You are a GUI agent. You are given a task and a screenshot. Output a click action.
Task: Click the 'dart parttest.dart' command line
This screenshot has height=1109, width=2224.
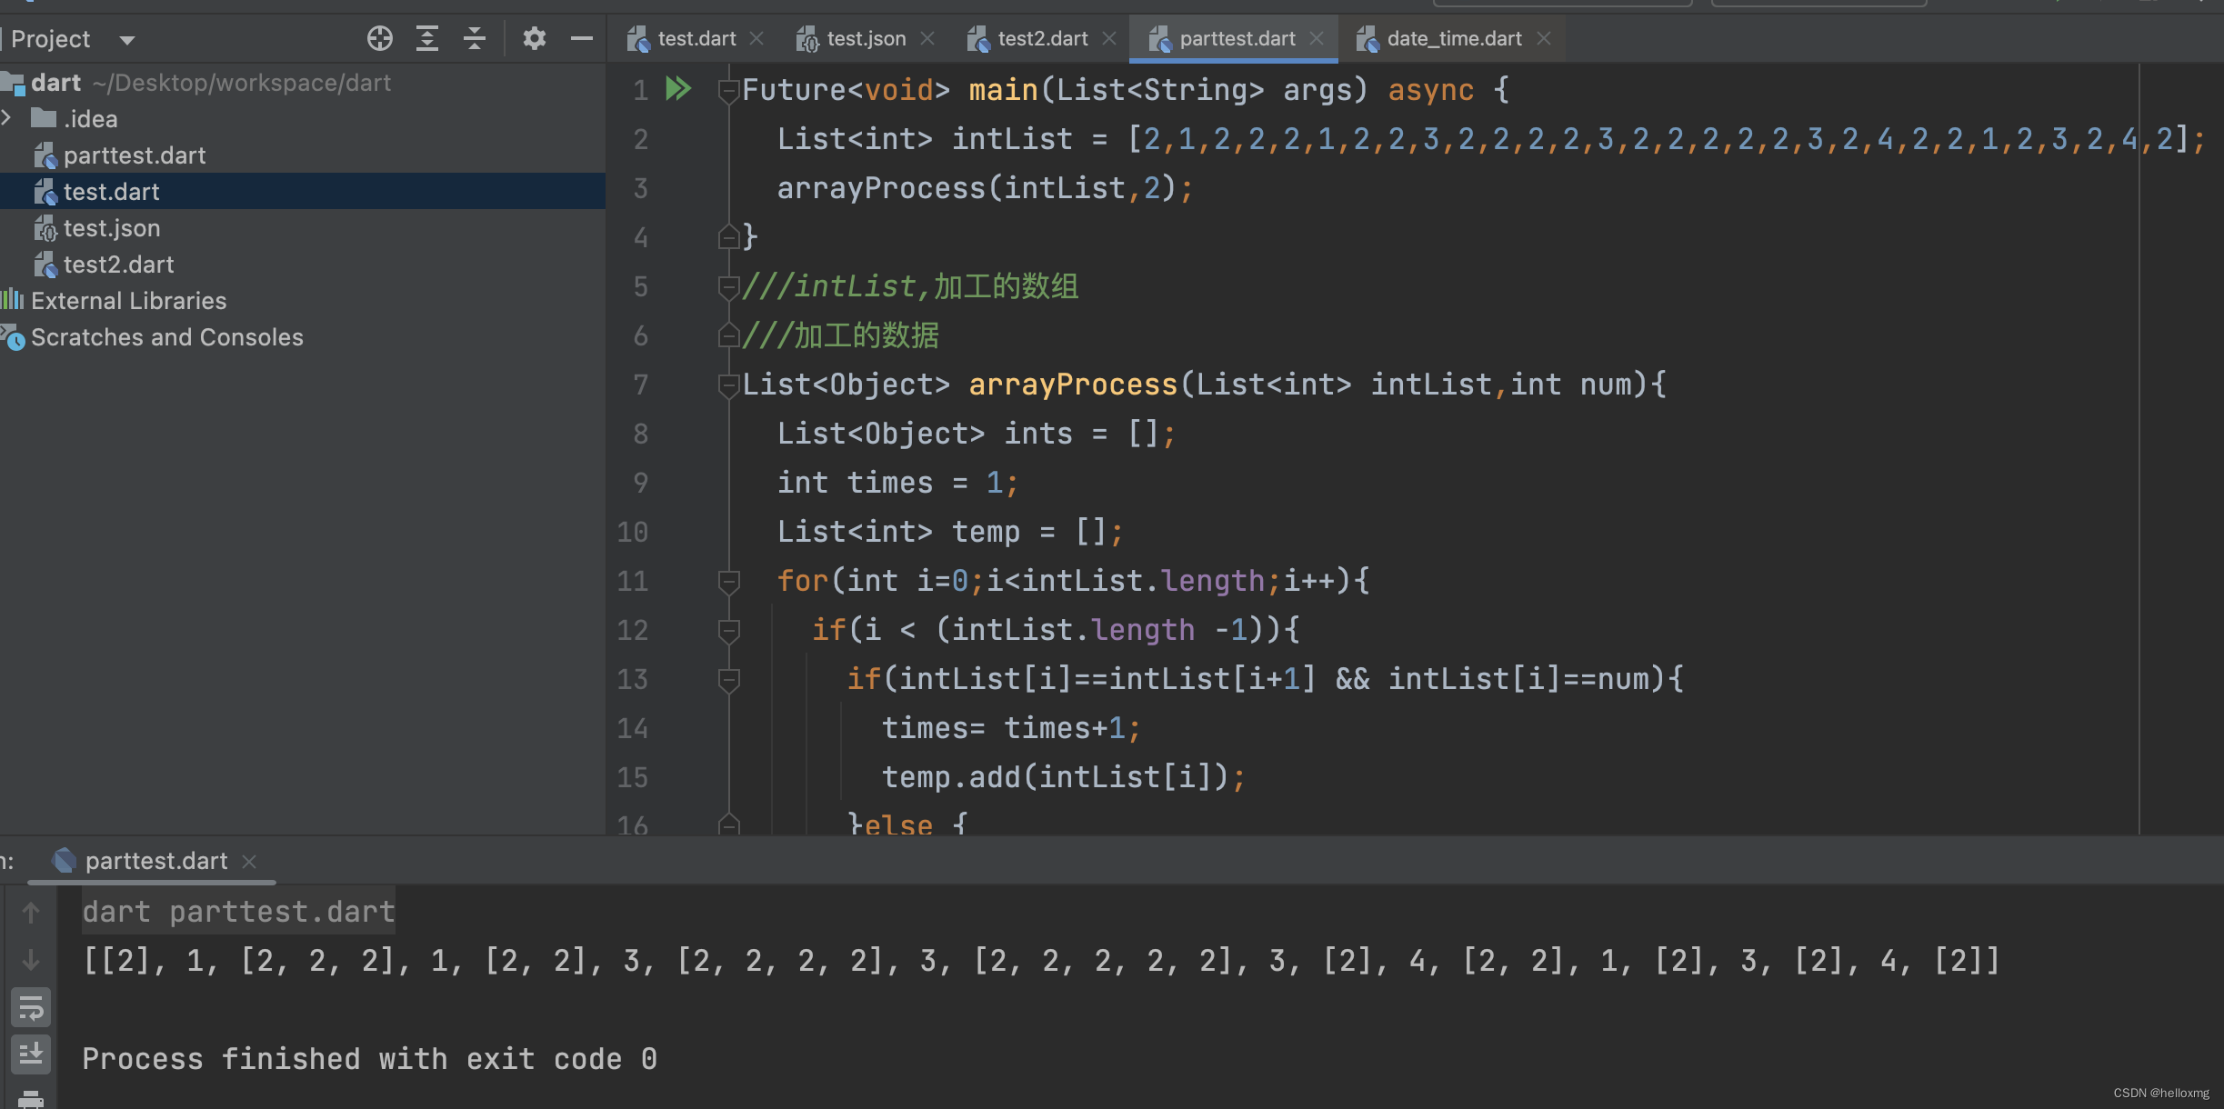(238, 912)
